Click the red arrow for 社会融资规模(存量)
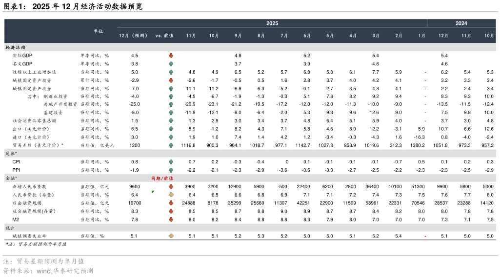Screen dimensions: 501x277 click(x=171, y=212)
